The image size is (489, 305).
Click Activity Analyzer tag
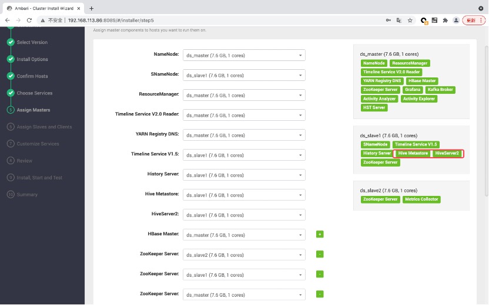tap(379, 99)
